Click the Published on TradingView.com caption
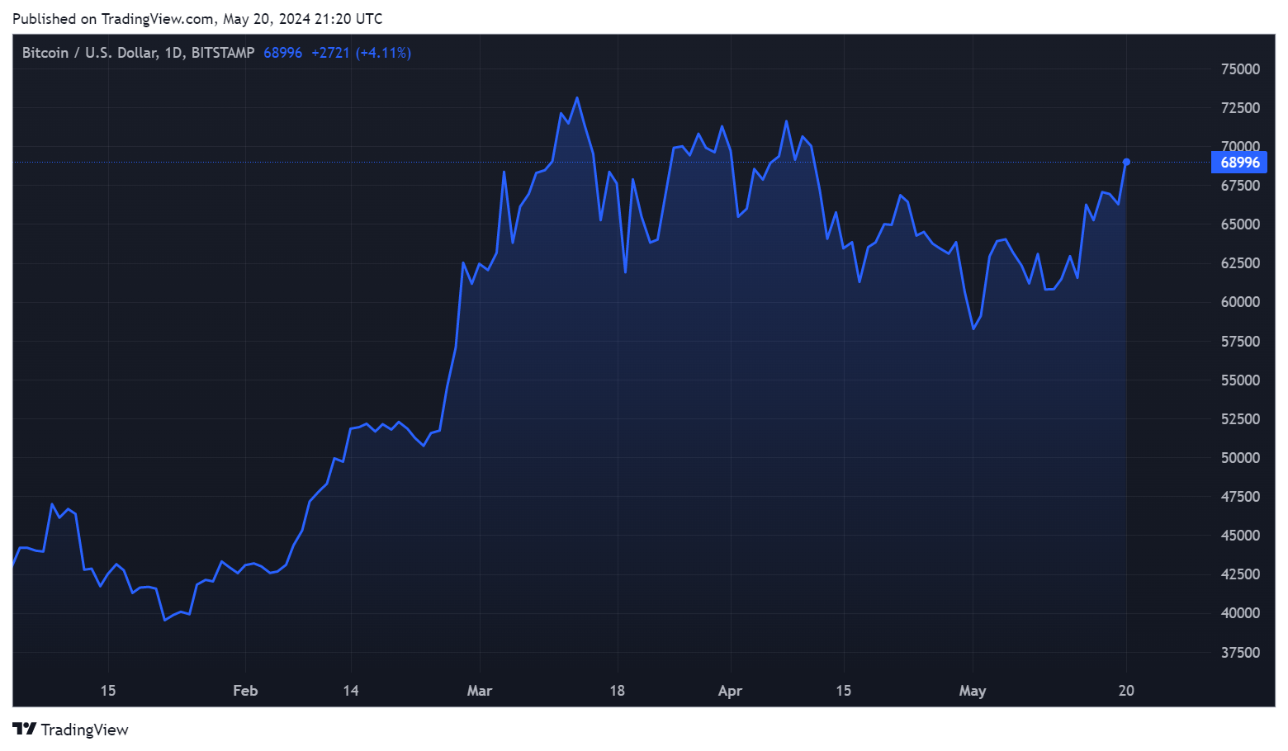This screenshot has height=751, width=1288. tap(197, 18)
